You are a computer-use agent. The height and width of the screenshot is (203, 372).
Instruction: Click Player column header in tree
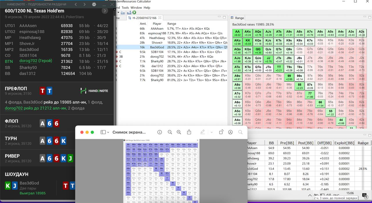click(157, 24)
